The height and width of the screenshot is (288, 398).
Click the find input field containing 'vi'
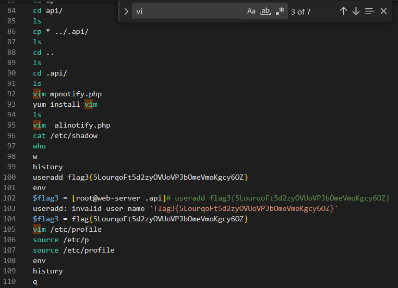188,11
